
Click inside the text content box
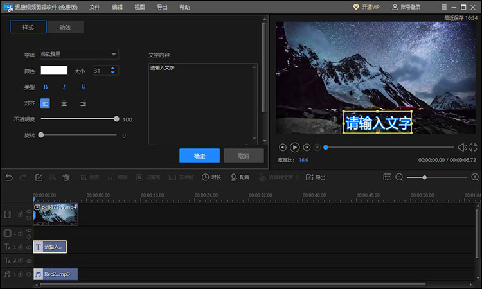click(203, 103)
